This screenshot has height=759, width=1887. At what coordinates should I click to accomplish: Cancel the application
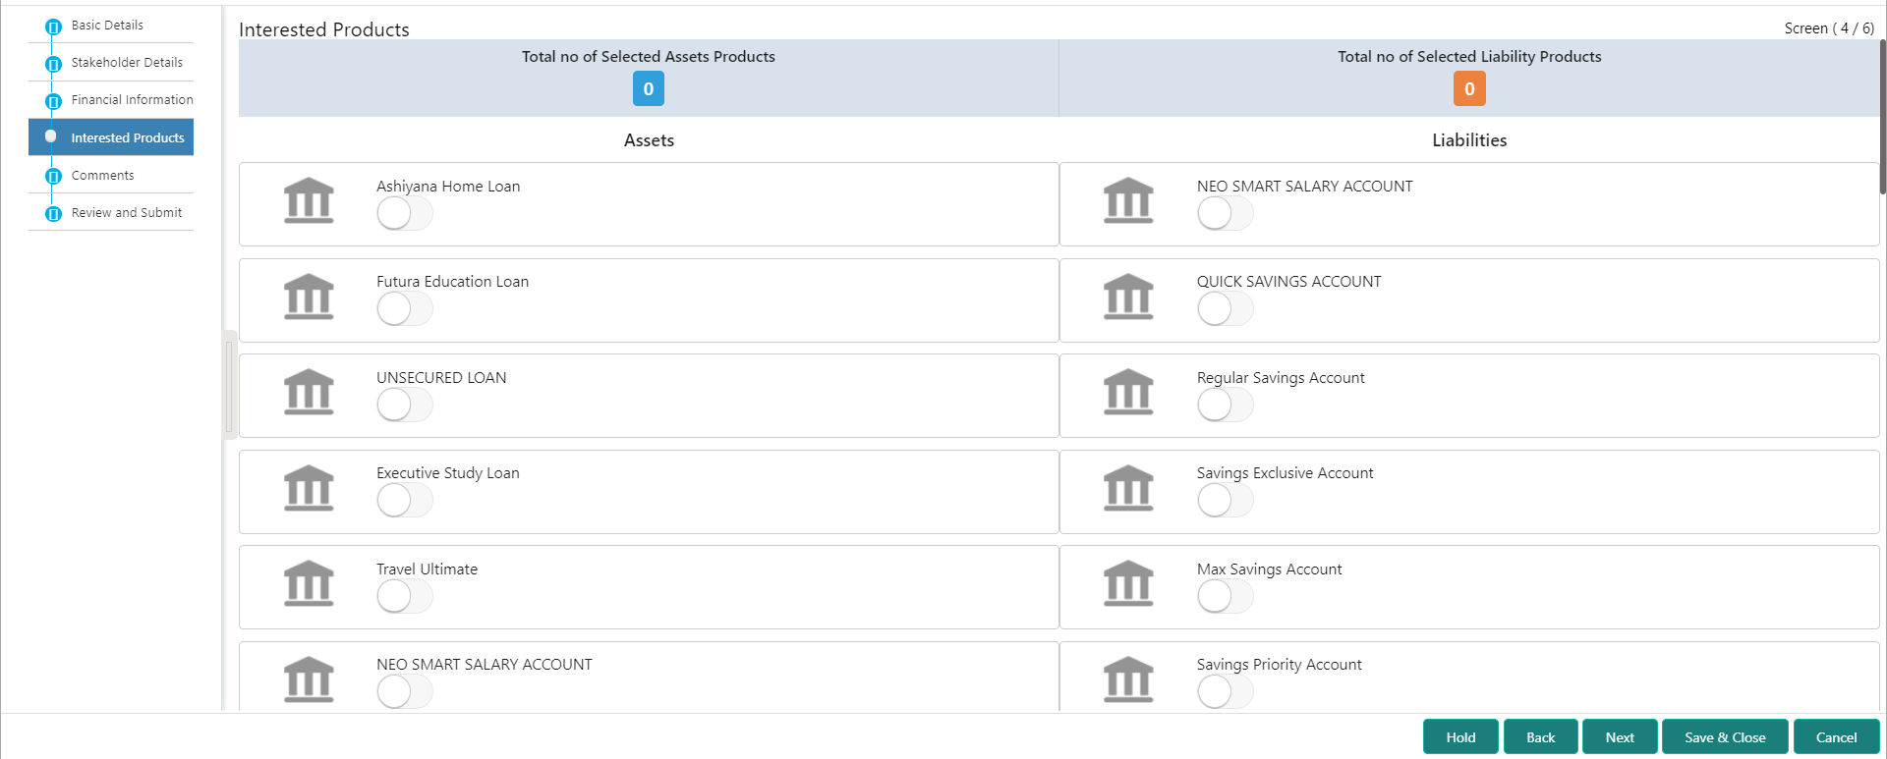point(1836,737)
